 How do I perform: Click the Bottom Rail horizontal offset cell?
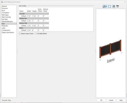[40, 25]
